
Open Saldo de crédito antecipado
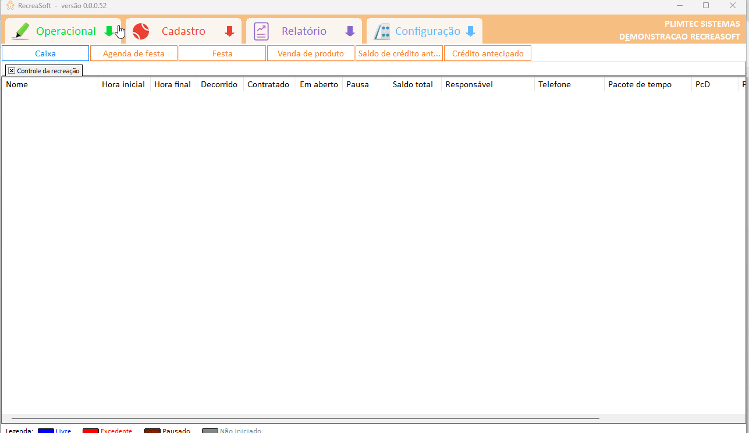pyautogui.click(x=399, y=53)
